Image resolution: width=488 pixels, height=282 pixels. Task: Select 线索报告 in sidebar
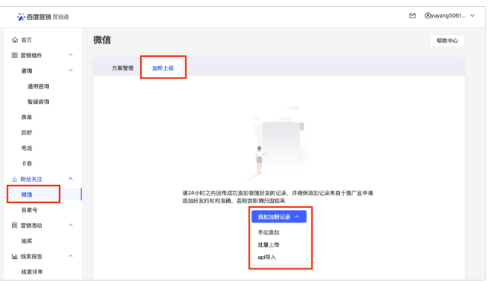point(31,256)
